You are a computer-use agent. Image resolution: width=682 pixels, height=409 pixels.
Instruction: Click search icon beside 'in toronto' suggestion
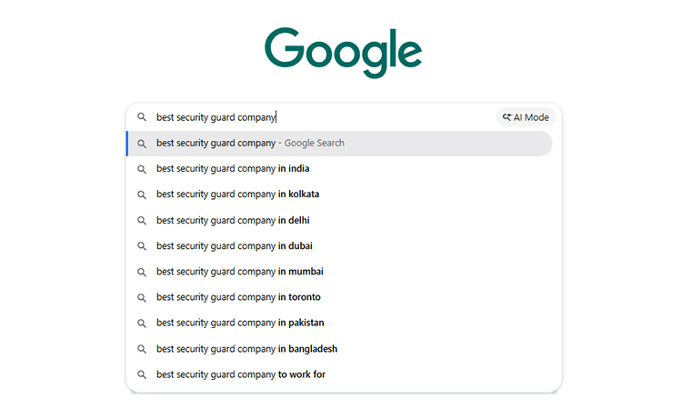coord(142,297)
